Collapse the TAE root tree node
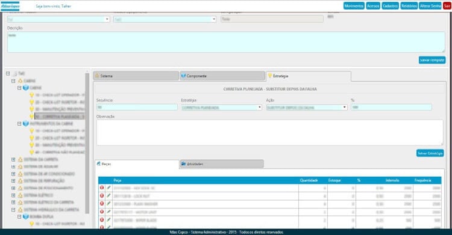 [x=8, y=74]
